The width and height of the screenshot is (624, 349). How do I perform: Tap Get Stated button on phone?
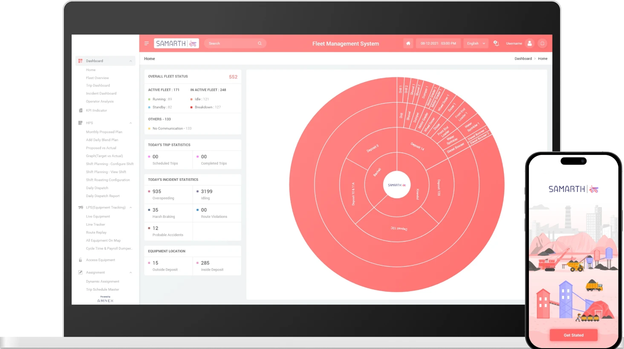pos(574,335)
